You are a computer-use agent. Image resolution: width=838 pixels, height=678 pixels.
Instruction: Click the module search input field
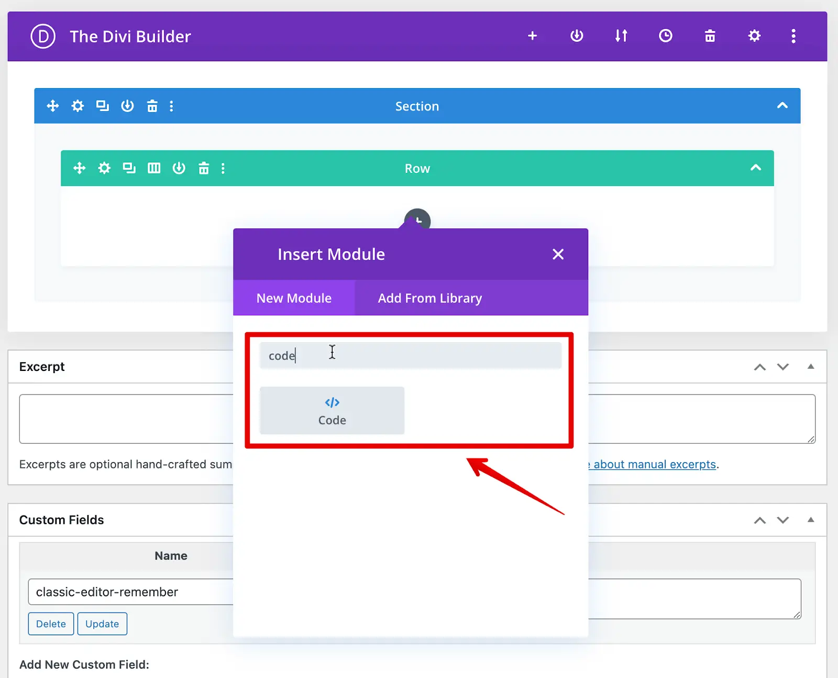point(410,355)
